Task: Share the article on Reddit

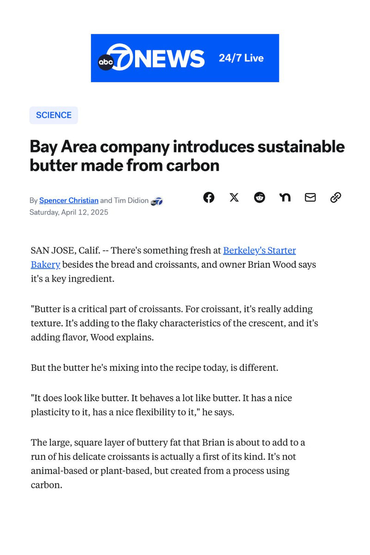Action: (259, 197)
